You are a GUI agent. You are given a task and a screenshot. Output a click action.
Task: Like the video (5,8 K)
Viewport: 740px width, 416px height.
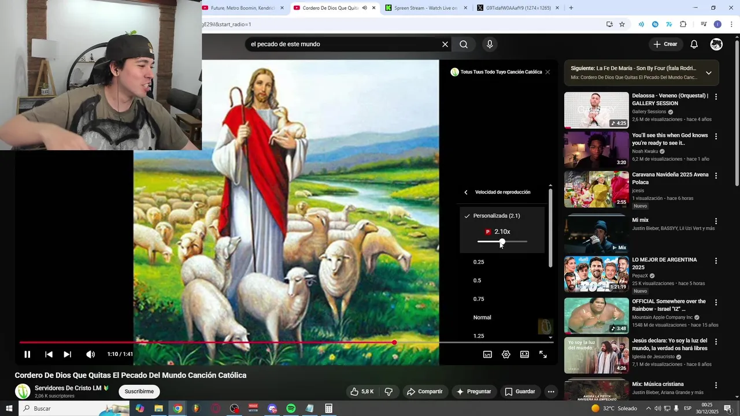pos(362,392)
